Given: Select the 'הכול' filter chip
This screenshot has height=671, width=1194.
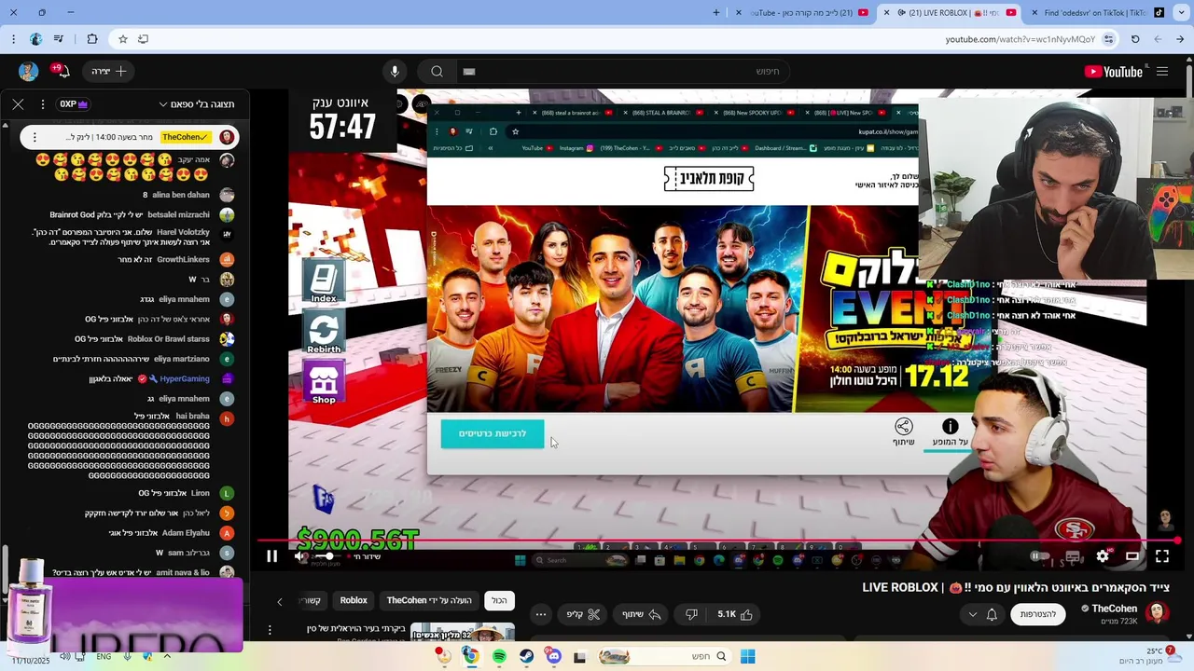Looking at the screenshot, I should [x=500, y=600].
